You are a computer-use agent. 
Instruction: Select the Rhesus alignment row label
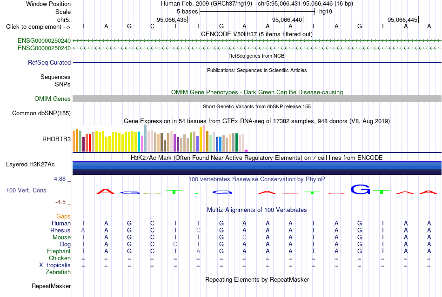click(60, 230)
